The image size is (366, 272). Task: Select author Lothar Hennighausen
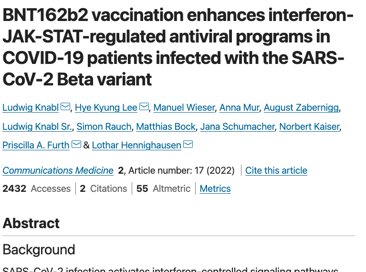click(136, 145)
